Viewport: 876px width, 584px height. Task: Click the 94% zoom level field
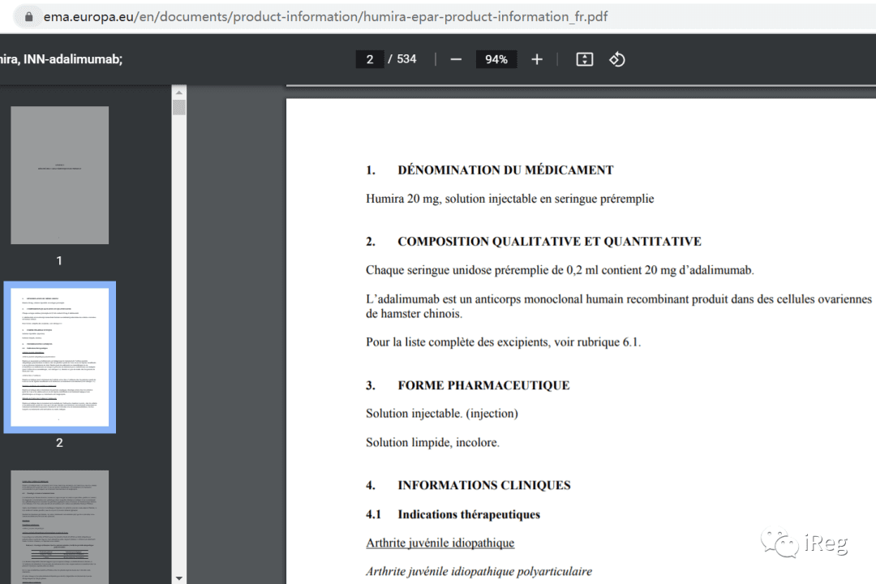pyautogui.click(x=496, y=59)
